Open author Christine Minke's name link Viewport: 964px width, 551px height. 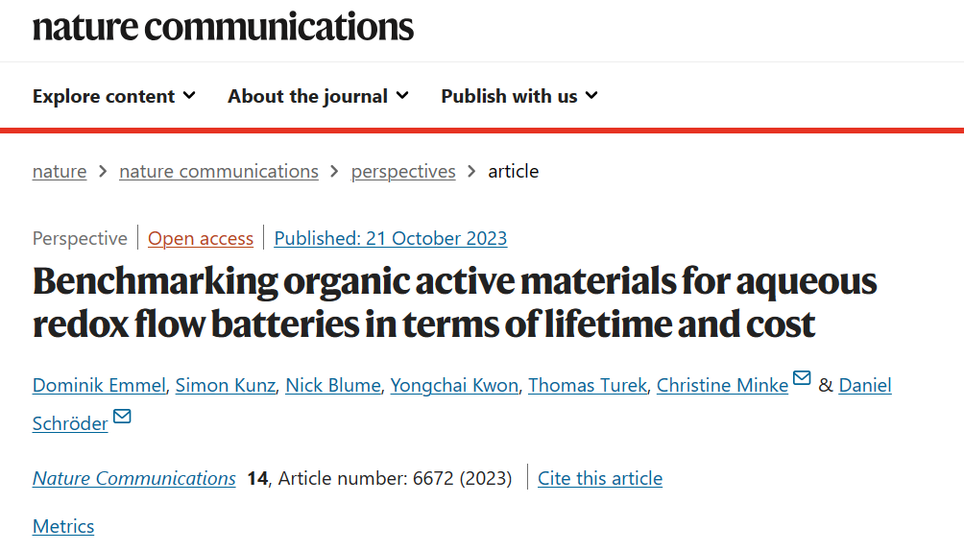pyautogui.click(x=722, y=385)
